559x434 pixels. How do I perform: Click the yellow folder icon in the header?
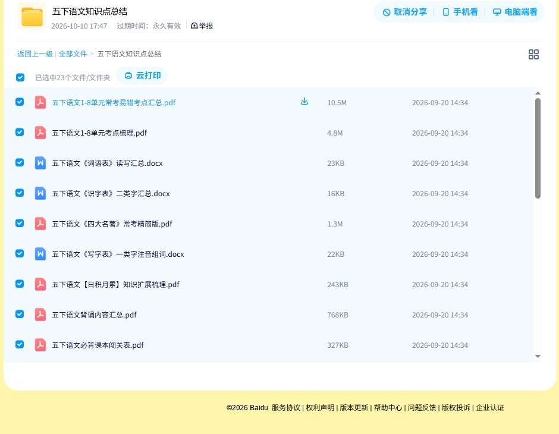32,17
